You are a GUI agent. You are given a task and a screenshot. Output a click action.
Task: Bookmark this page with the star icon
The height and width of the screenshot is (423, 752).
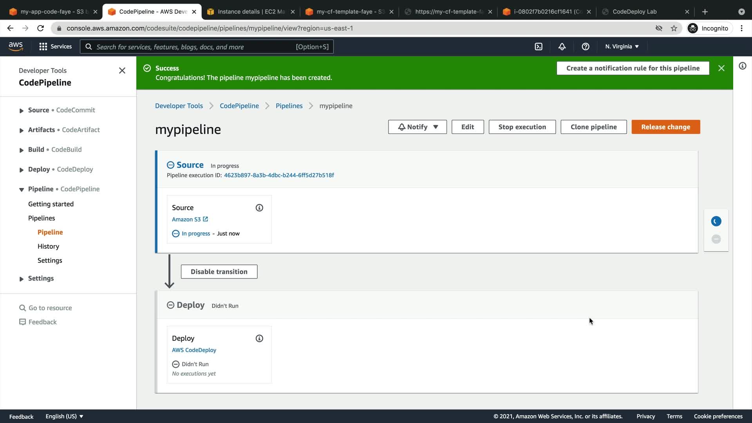[x=674, y=28]
